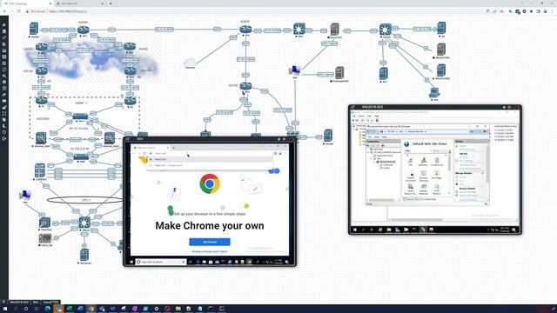Open Default Document icon in IIS Manager
The width and height of the screenshot is (557, 313).
pyautogui.click(x=411, y=176)
